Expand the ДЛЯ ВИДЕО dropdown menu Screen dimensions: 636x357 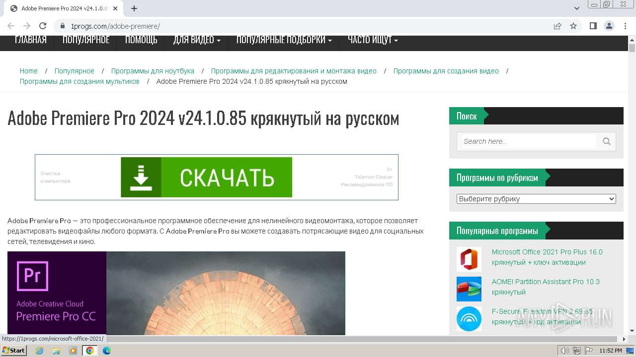(197, 40)
